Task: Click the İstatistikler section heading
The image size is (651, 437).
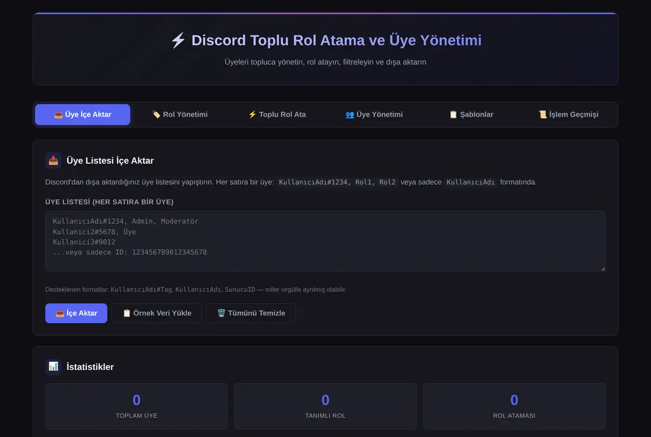Action: point(90,367)
